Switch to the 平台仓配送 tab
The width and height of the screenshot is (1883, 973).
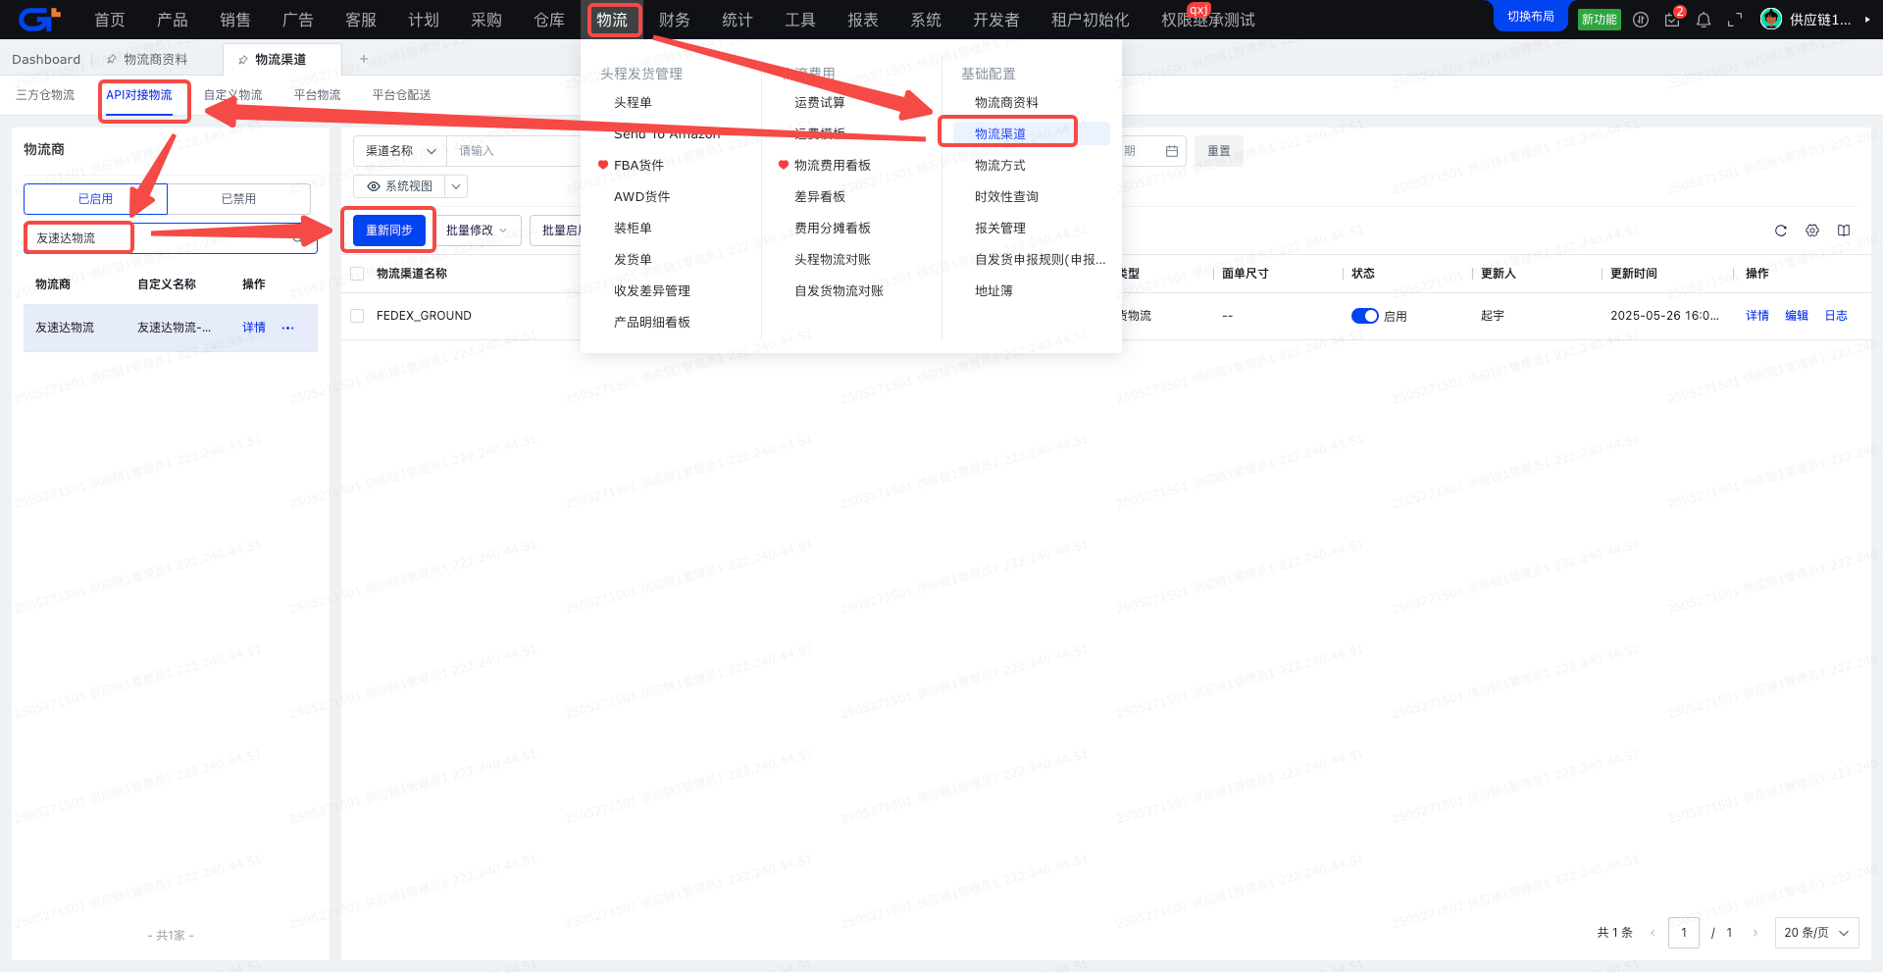(x=402, y=95)
